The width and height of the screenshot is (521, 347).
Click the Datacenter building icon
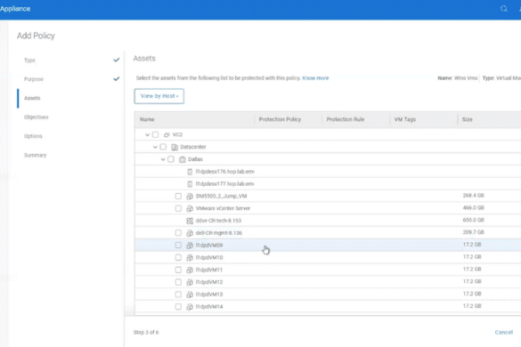click(175, 147)
